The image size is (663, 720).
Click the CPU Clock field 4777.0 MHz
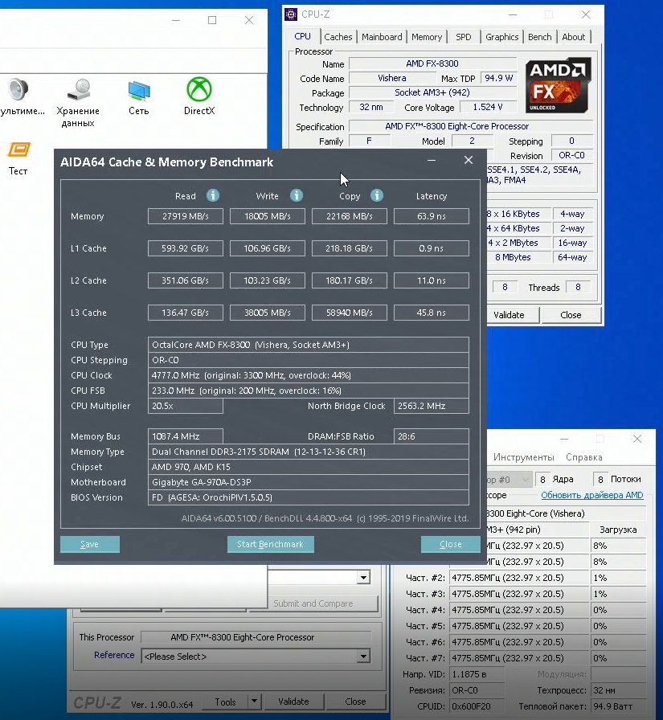[308, 375]
